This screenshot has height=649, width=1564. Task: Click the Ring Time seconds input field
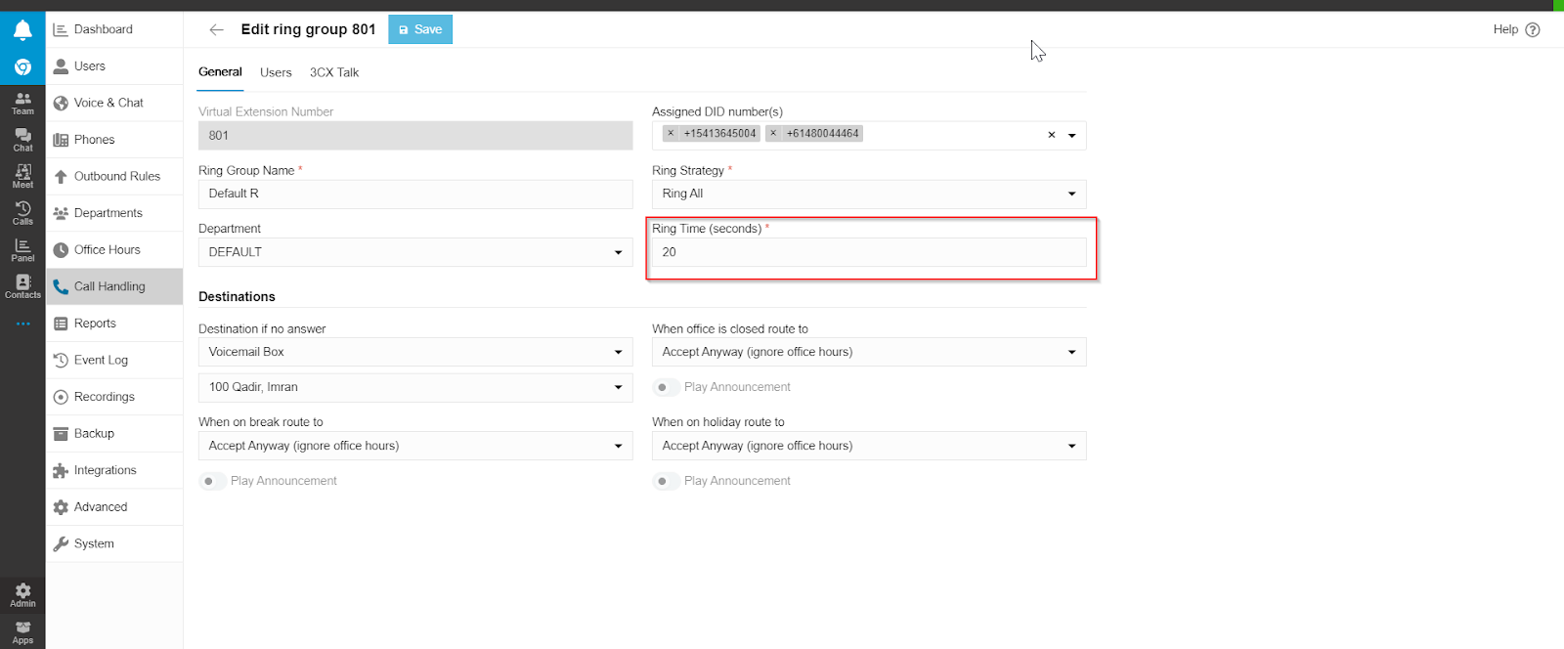tap(868, 252)
